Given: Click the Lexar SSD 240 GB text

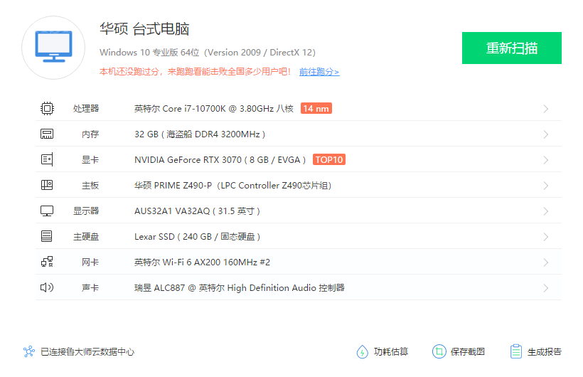Looking at the screenshot, I should click(x=197, y=236).
